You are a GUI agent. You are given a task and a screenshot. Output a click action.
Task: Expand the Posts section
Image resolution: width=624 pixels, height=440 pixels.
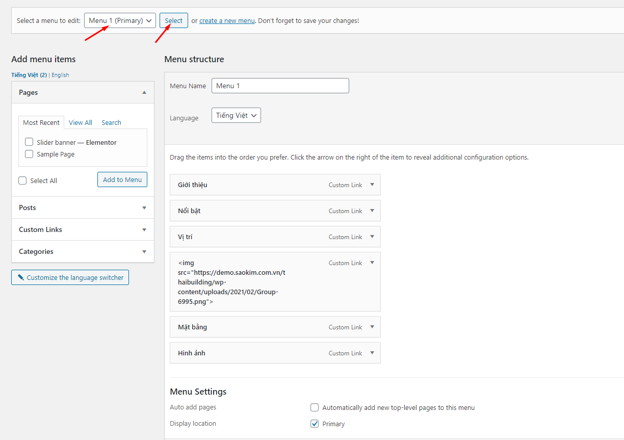point(144,208)
